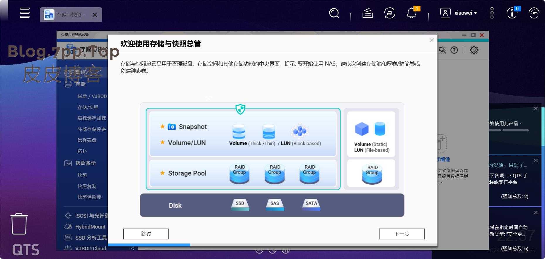Select 外部存储设备 in the sidebar

(x=92, y=129)
